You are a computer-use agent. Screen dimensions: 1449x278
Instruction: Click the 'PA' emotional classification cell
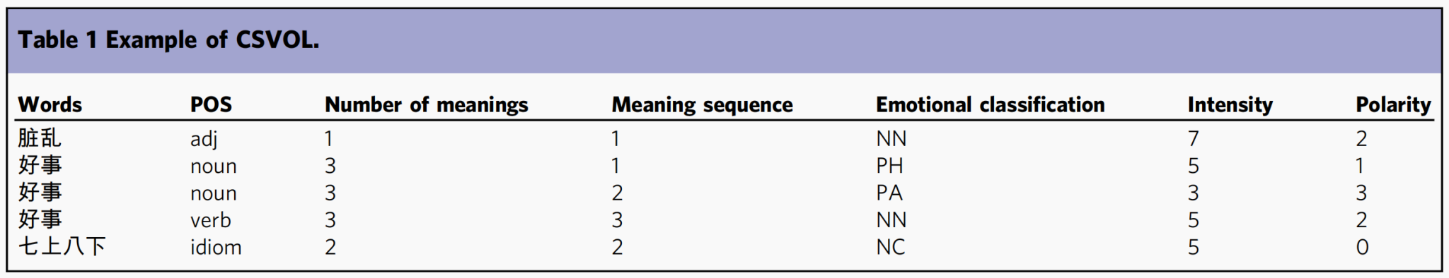pos(889,193)
